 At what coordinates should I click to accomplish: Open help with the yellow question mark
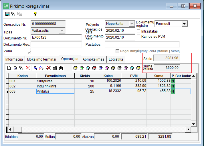tap(35, 14)
